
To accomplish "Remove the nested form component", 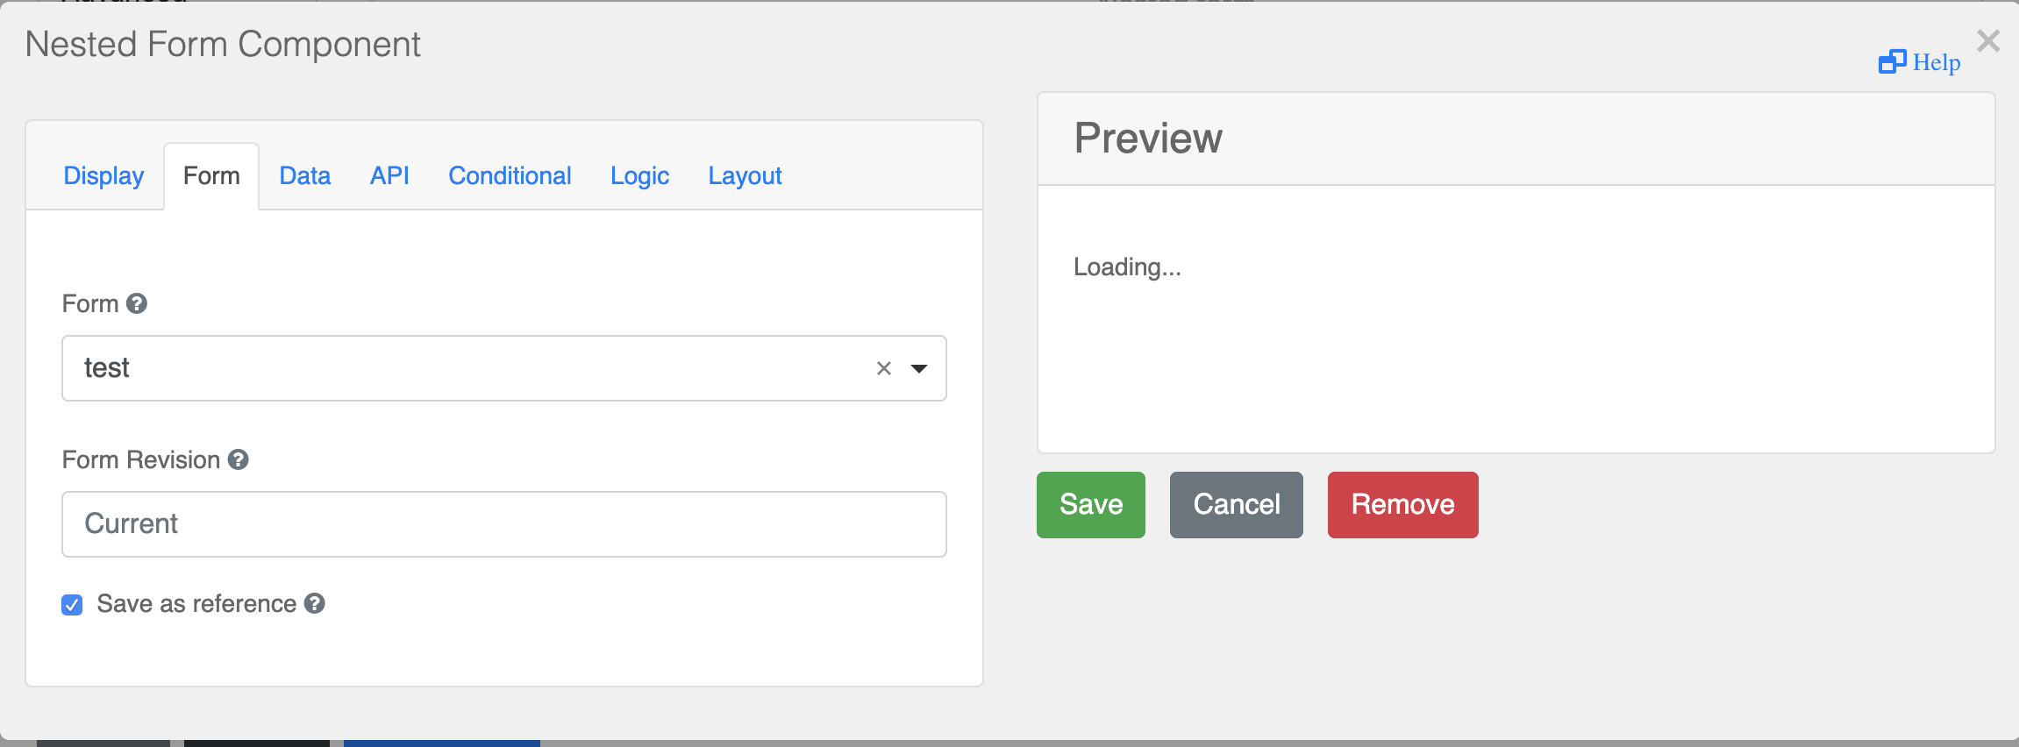I will point(1402,504).
